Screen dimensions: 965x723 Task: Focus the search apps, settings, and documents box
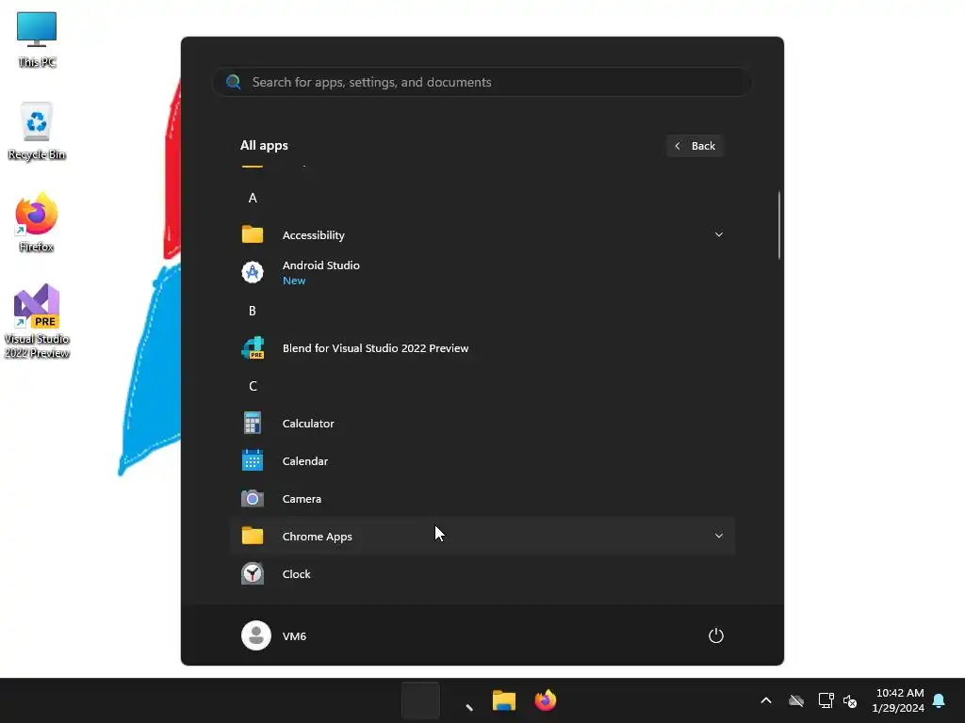(x=482, y=82)
